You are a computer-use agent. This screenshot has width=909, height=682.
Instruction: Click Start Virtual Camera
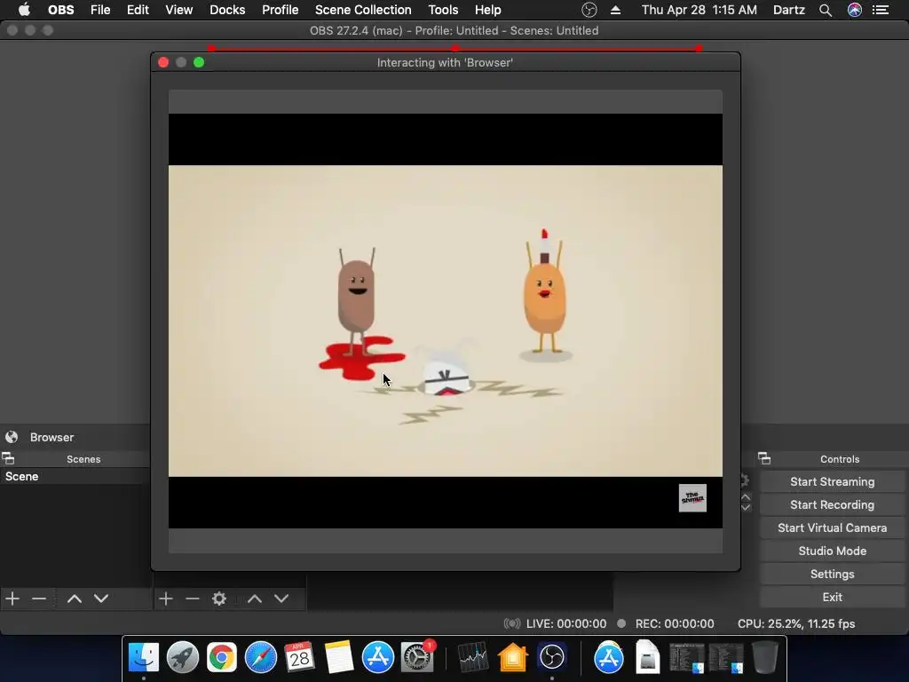[x=832, y=527]
